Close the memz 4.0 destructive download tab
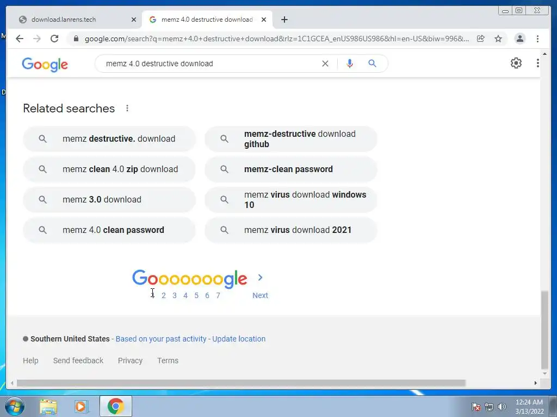 click(x=264, y=20)
